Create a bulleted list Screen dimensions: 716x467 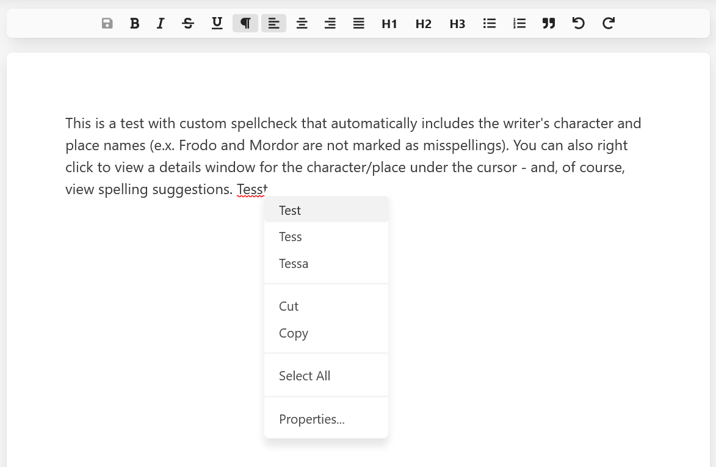point(490,23)
